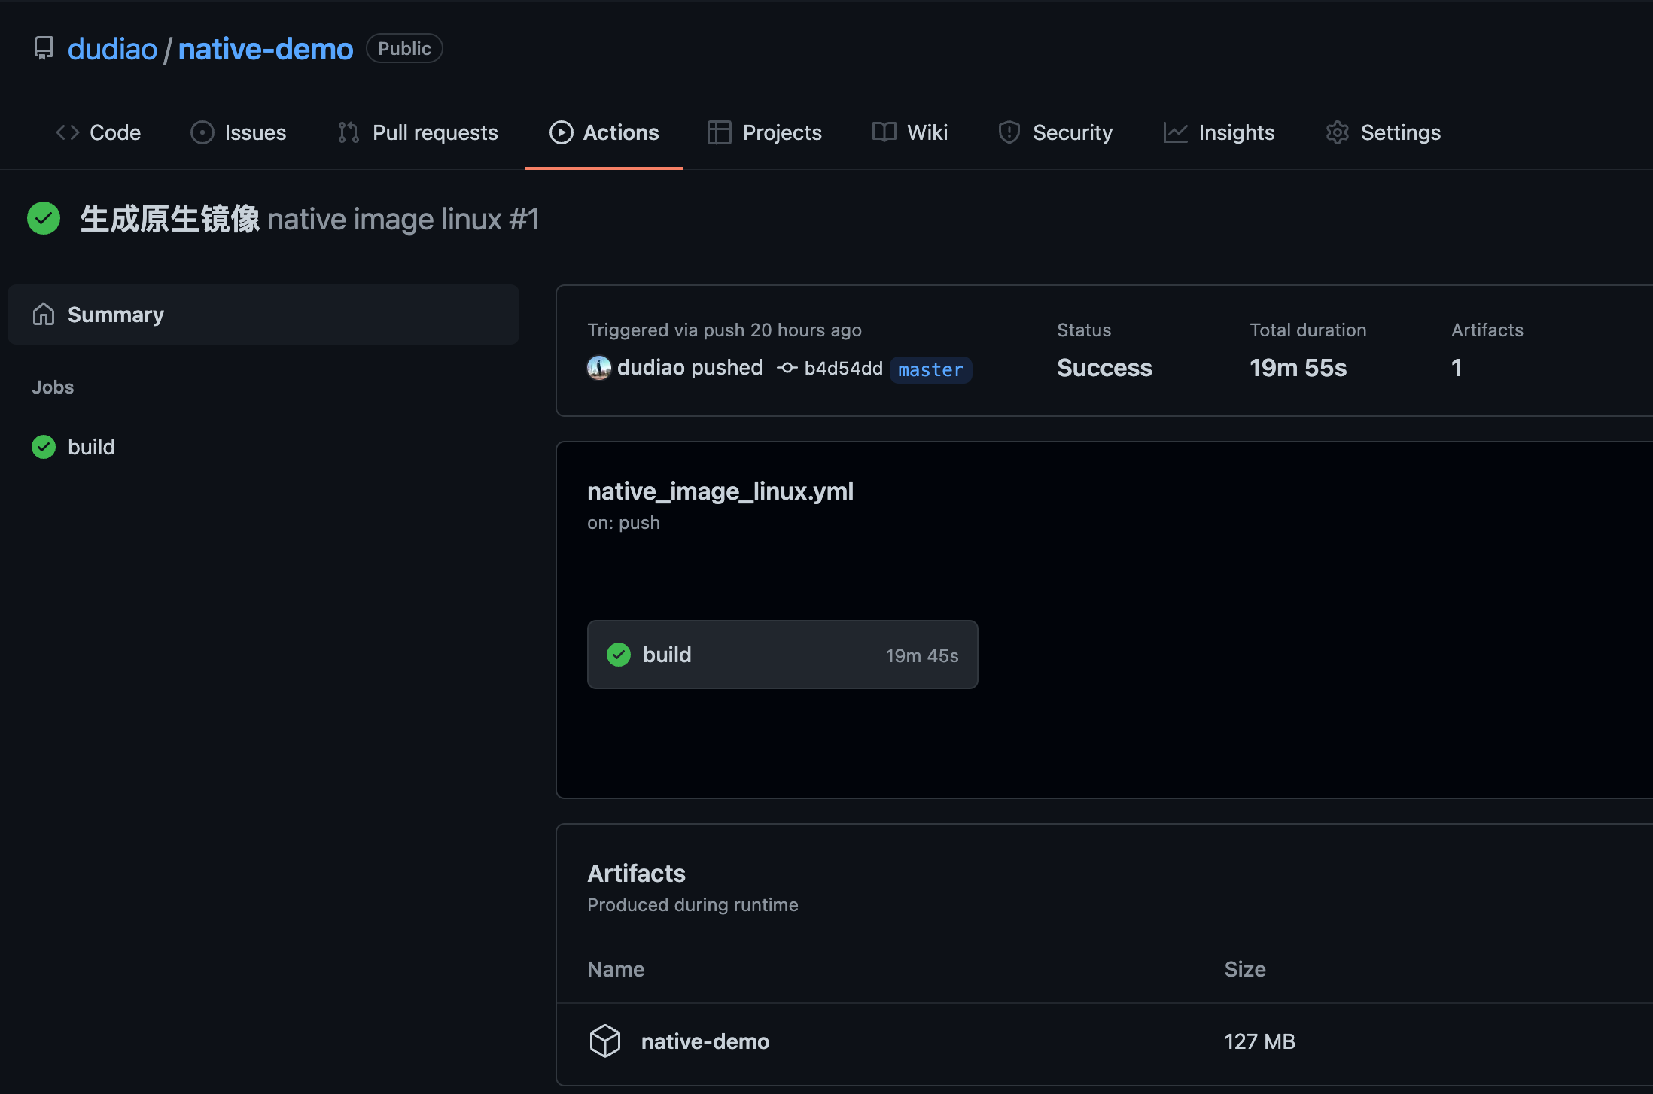Open commit b4d54dd link
Screen dimensions: 1653x1094
coord(843,369)
